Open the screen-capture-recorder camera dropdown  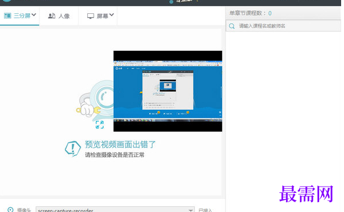[115, 210]
